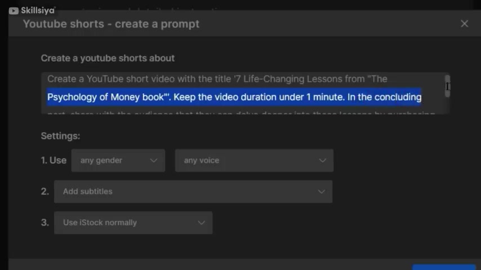
Task: Close the create a prompt dialog
Action: (x=464, y=24)
